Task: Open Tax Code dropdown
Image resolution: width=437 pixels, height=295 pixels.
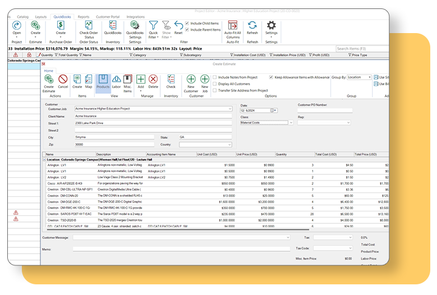Action: click(x=350, y=248)
